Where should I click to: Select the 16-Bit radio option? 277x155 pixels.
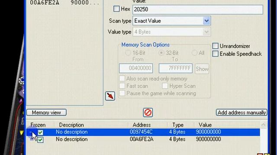click(128, 53)
